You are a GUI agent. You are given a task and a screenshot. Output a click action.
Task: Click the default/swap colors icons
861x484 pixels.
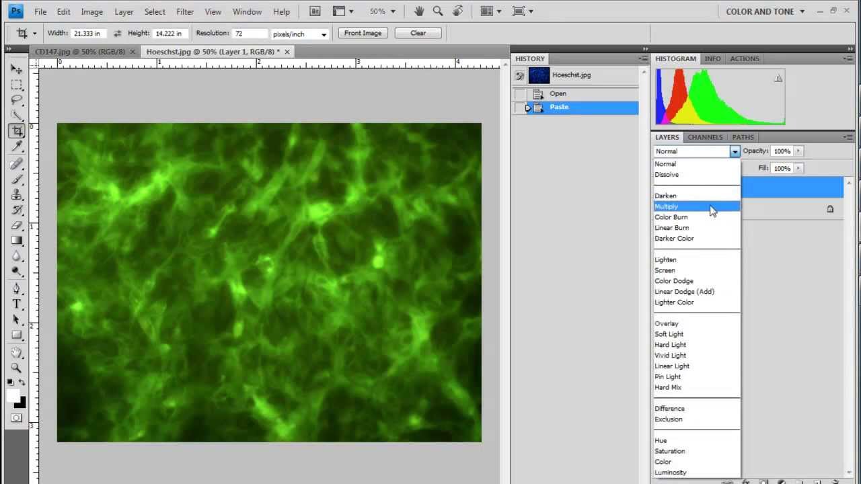click(16, 382)
